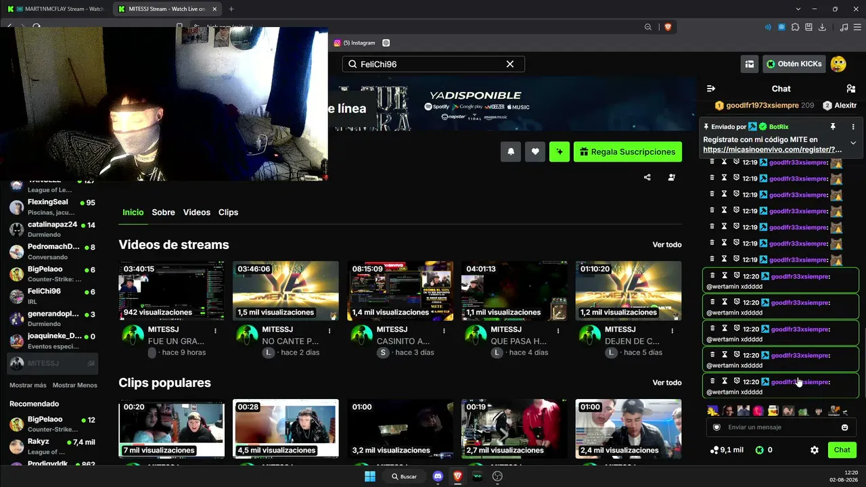Timeout user on the last 12:20 chat message

tap(725, 381)
